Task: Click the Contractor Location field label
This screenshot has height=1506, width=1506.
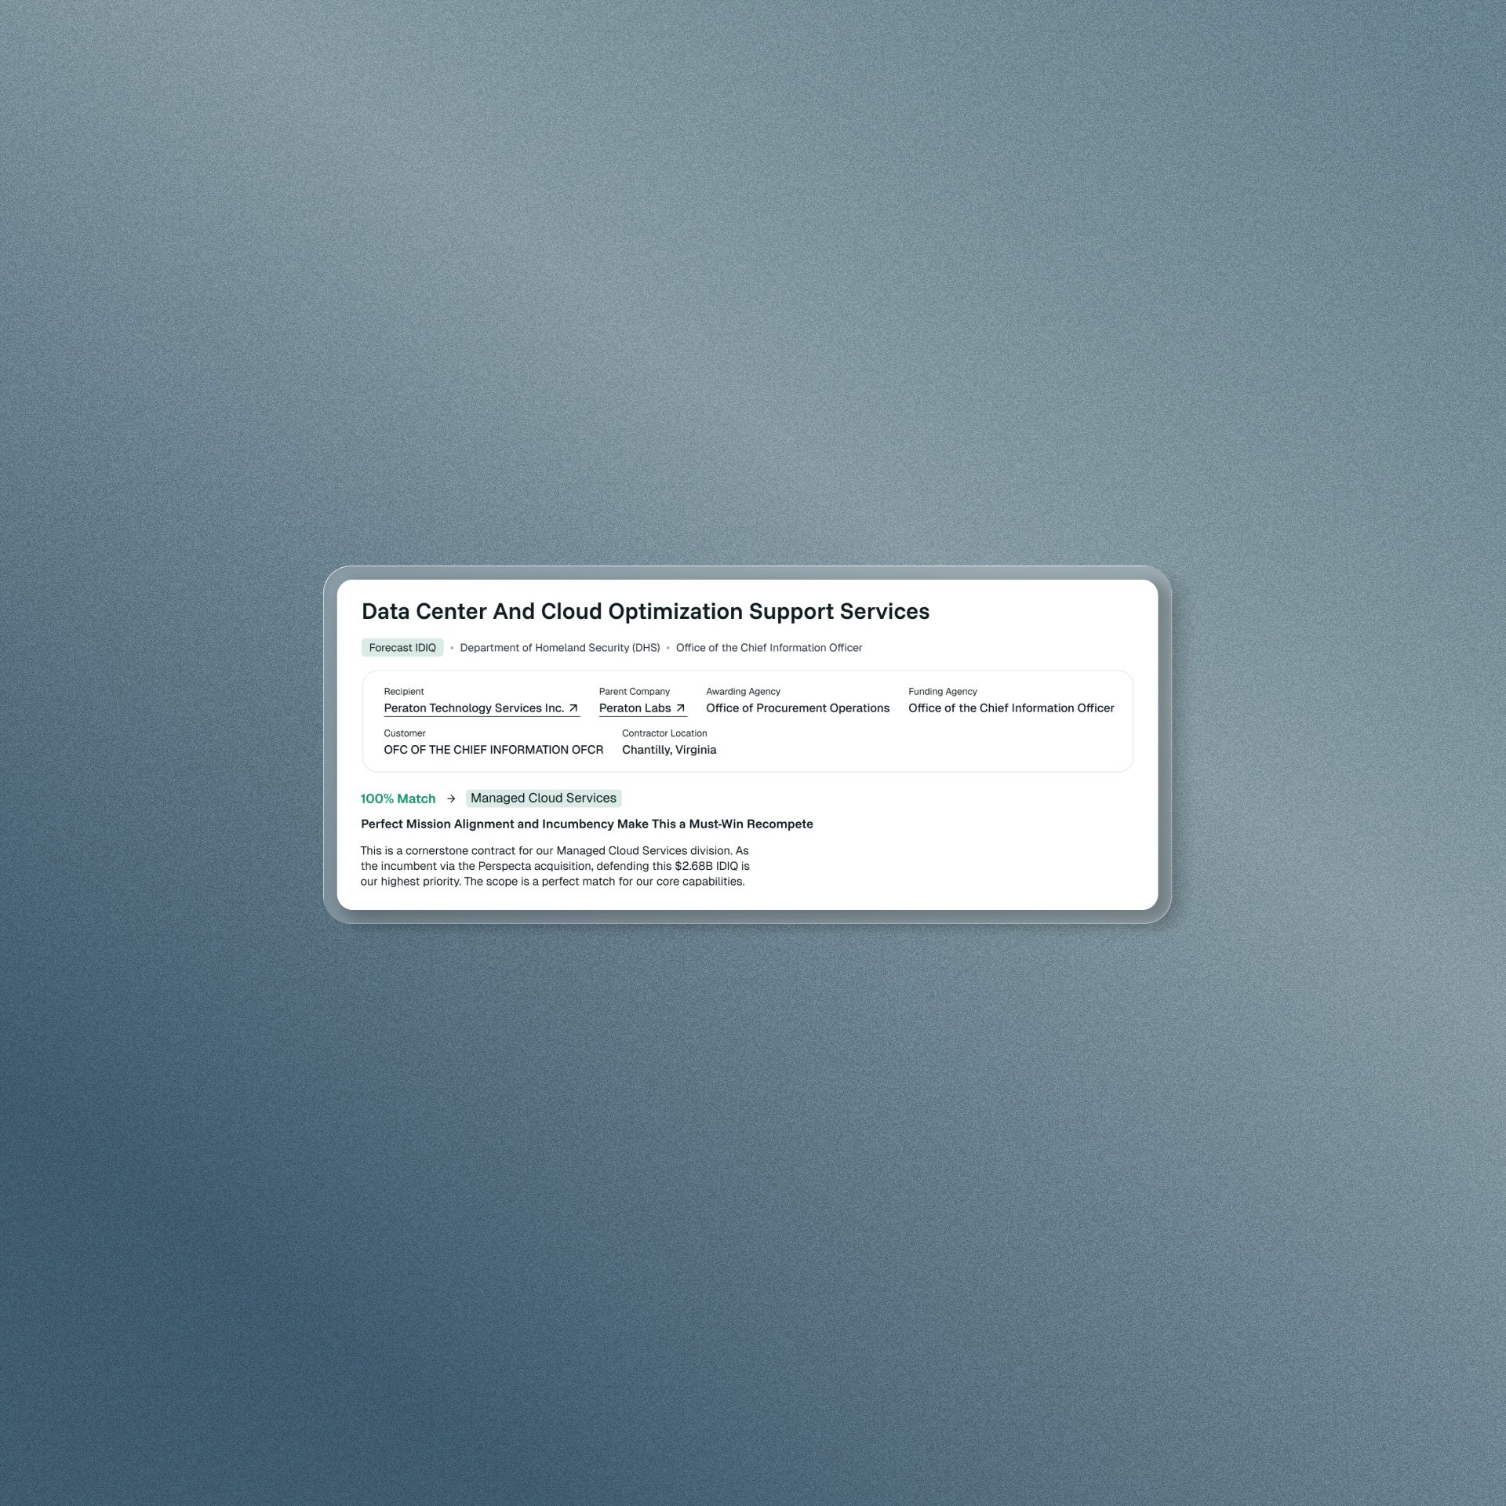Action: tap(664, 733)
